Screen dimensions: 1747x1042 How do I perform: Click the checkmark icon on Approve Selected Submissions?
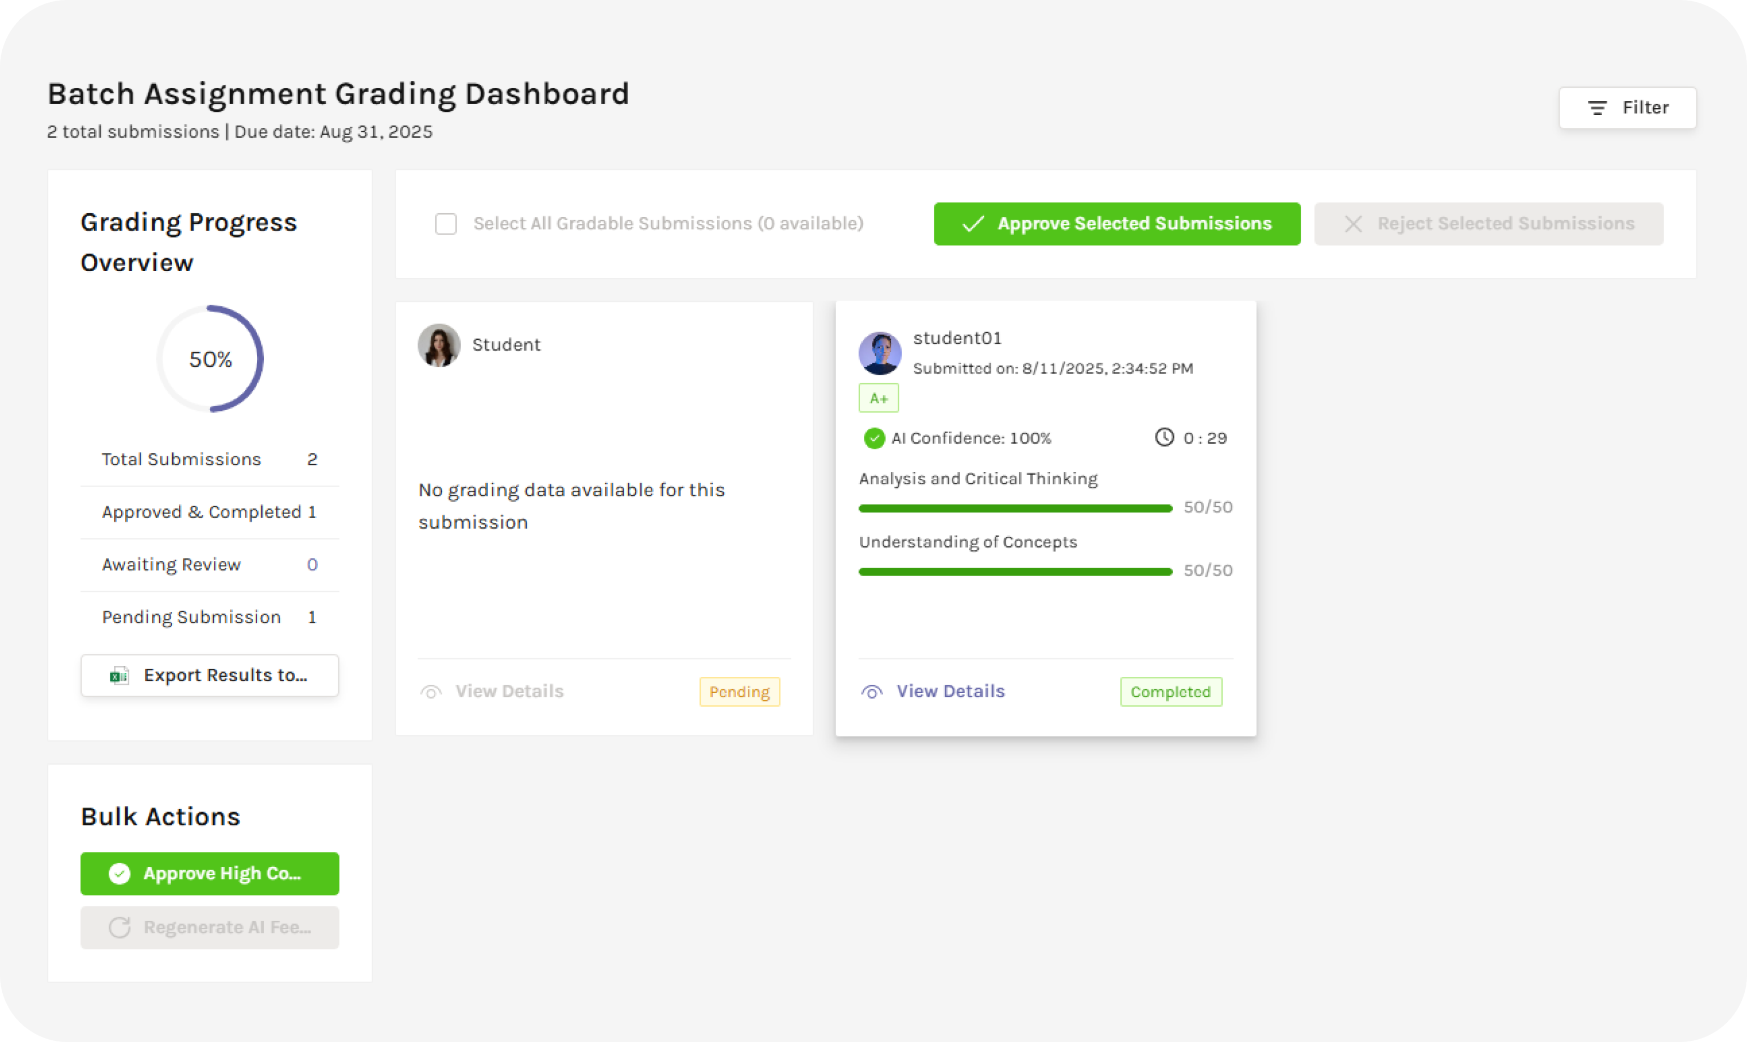point(973,224)
